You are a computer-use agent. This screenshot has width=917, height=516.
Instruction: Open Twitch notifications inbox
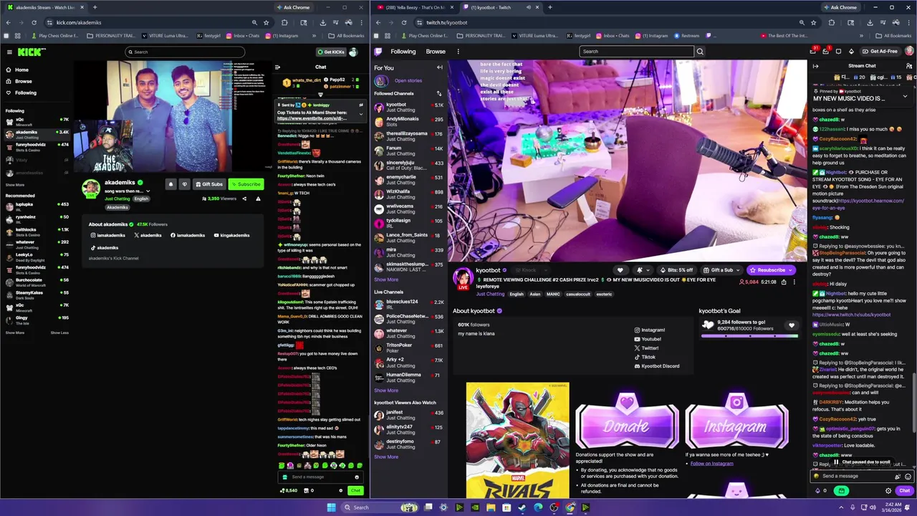point(825,51)
